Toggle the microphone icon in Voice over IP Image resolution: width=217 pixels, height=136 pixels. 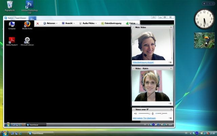tap(153, 114)
